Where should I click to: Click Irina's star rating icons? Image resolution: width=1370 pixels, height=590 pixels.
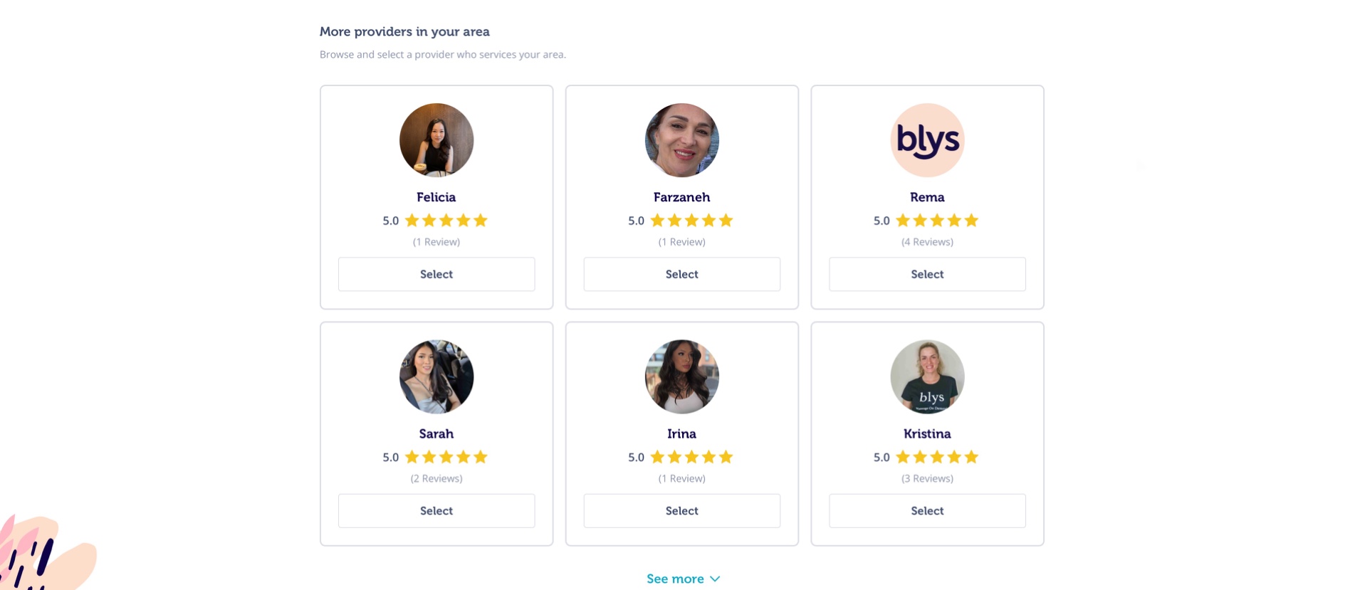691,457
